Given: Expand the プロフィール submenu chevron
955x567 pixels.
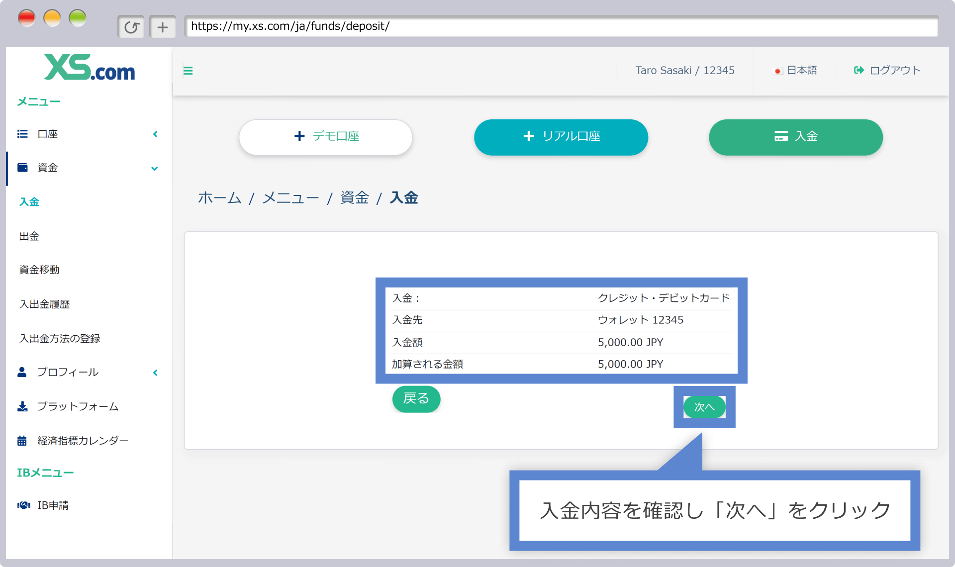Looking at the screenshot, I should click(x=155, y=373).
